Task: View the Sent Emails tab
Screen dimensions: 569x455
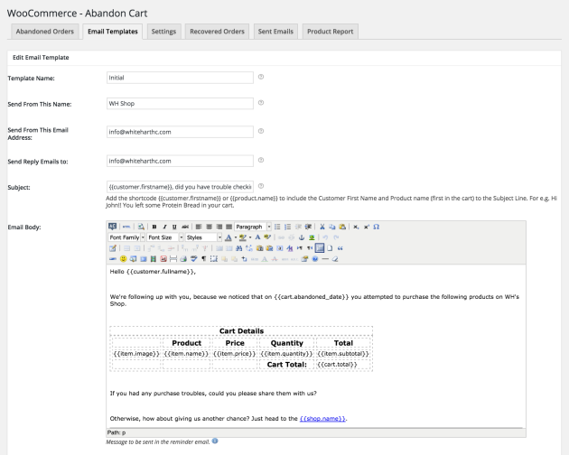Action: [275, 32]
